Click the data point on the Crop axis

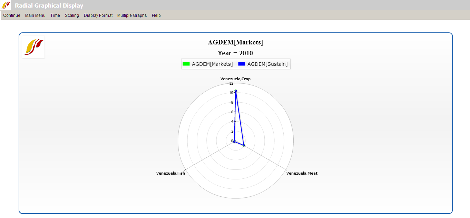[x=236, y=91]
